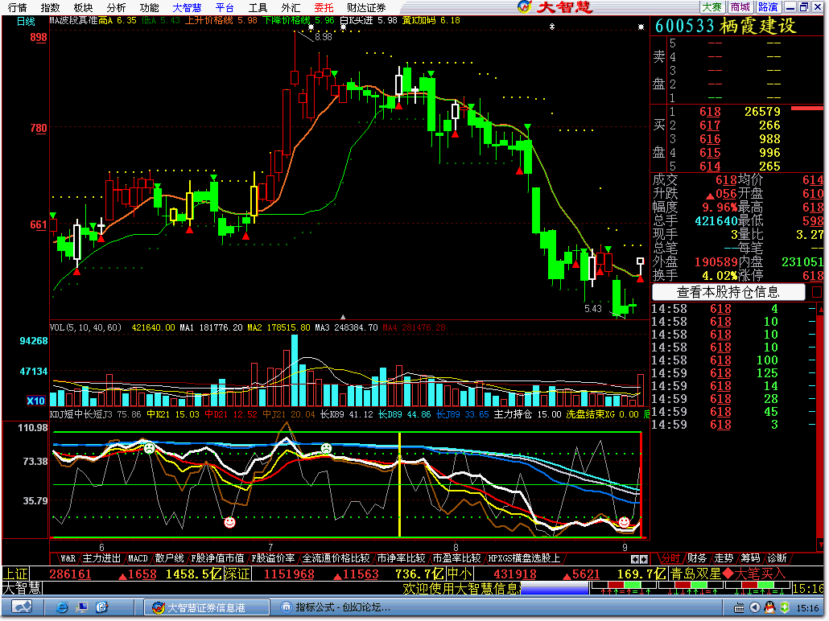Screen dimensions: 829x621
Task: Click the X10 volume scale label
Action: [x=35, y=401]
